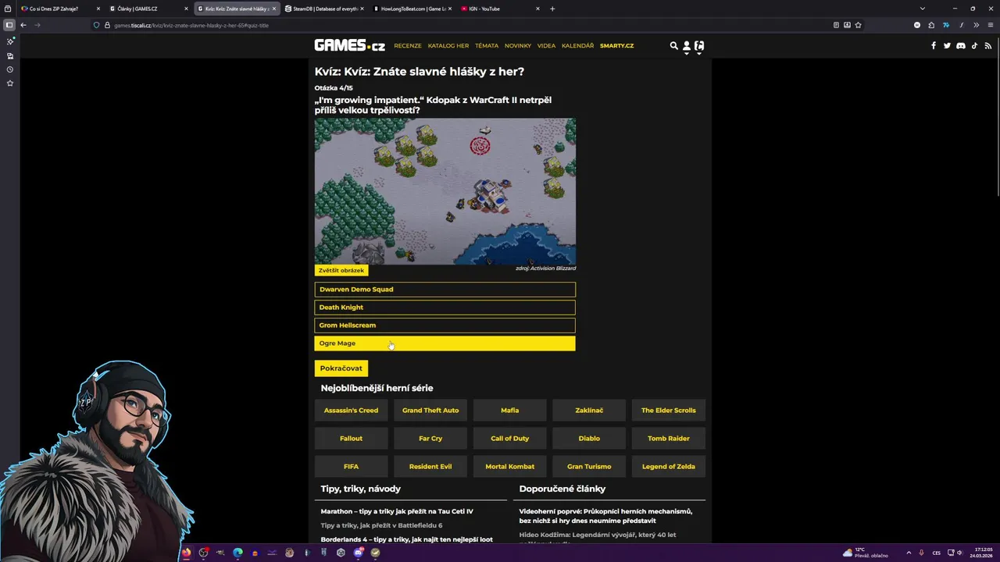Viewport: 1000px width, 562px height.
Task: Click Zvětšit obrázek button
Action: (341, 270)
